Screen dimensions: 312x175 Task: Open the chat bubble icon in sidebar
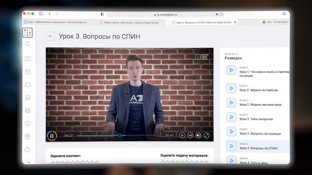[28, 85]
